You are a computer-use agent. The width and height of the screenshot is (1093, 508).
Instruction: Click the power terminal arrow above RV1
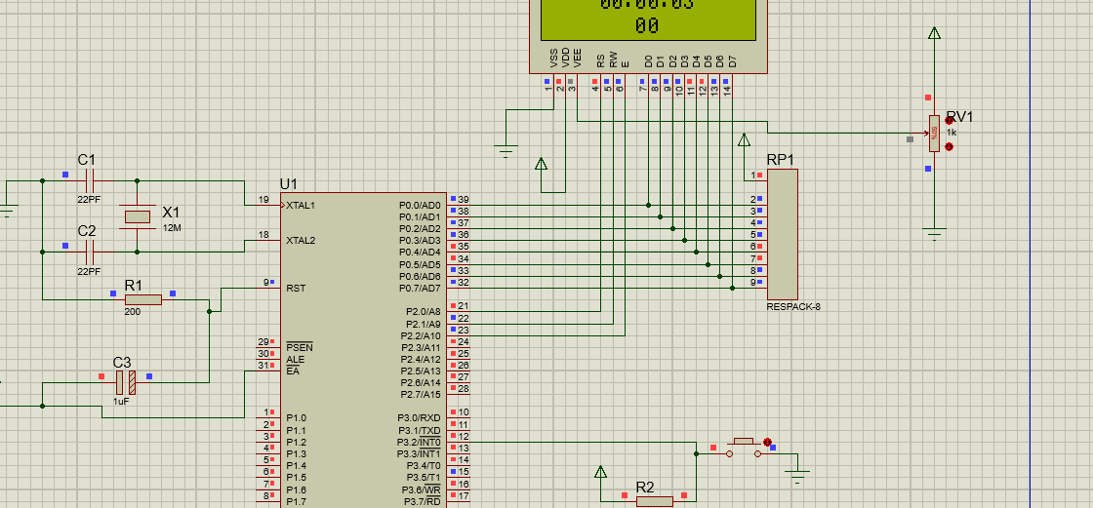(x=935, y=34)
